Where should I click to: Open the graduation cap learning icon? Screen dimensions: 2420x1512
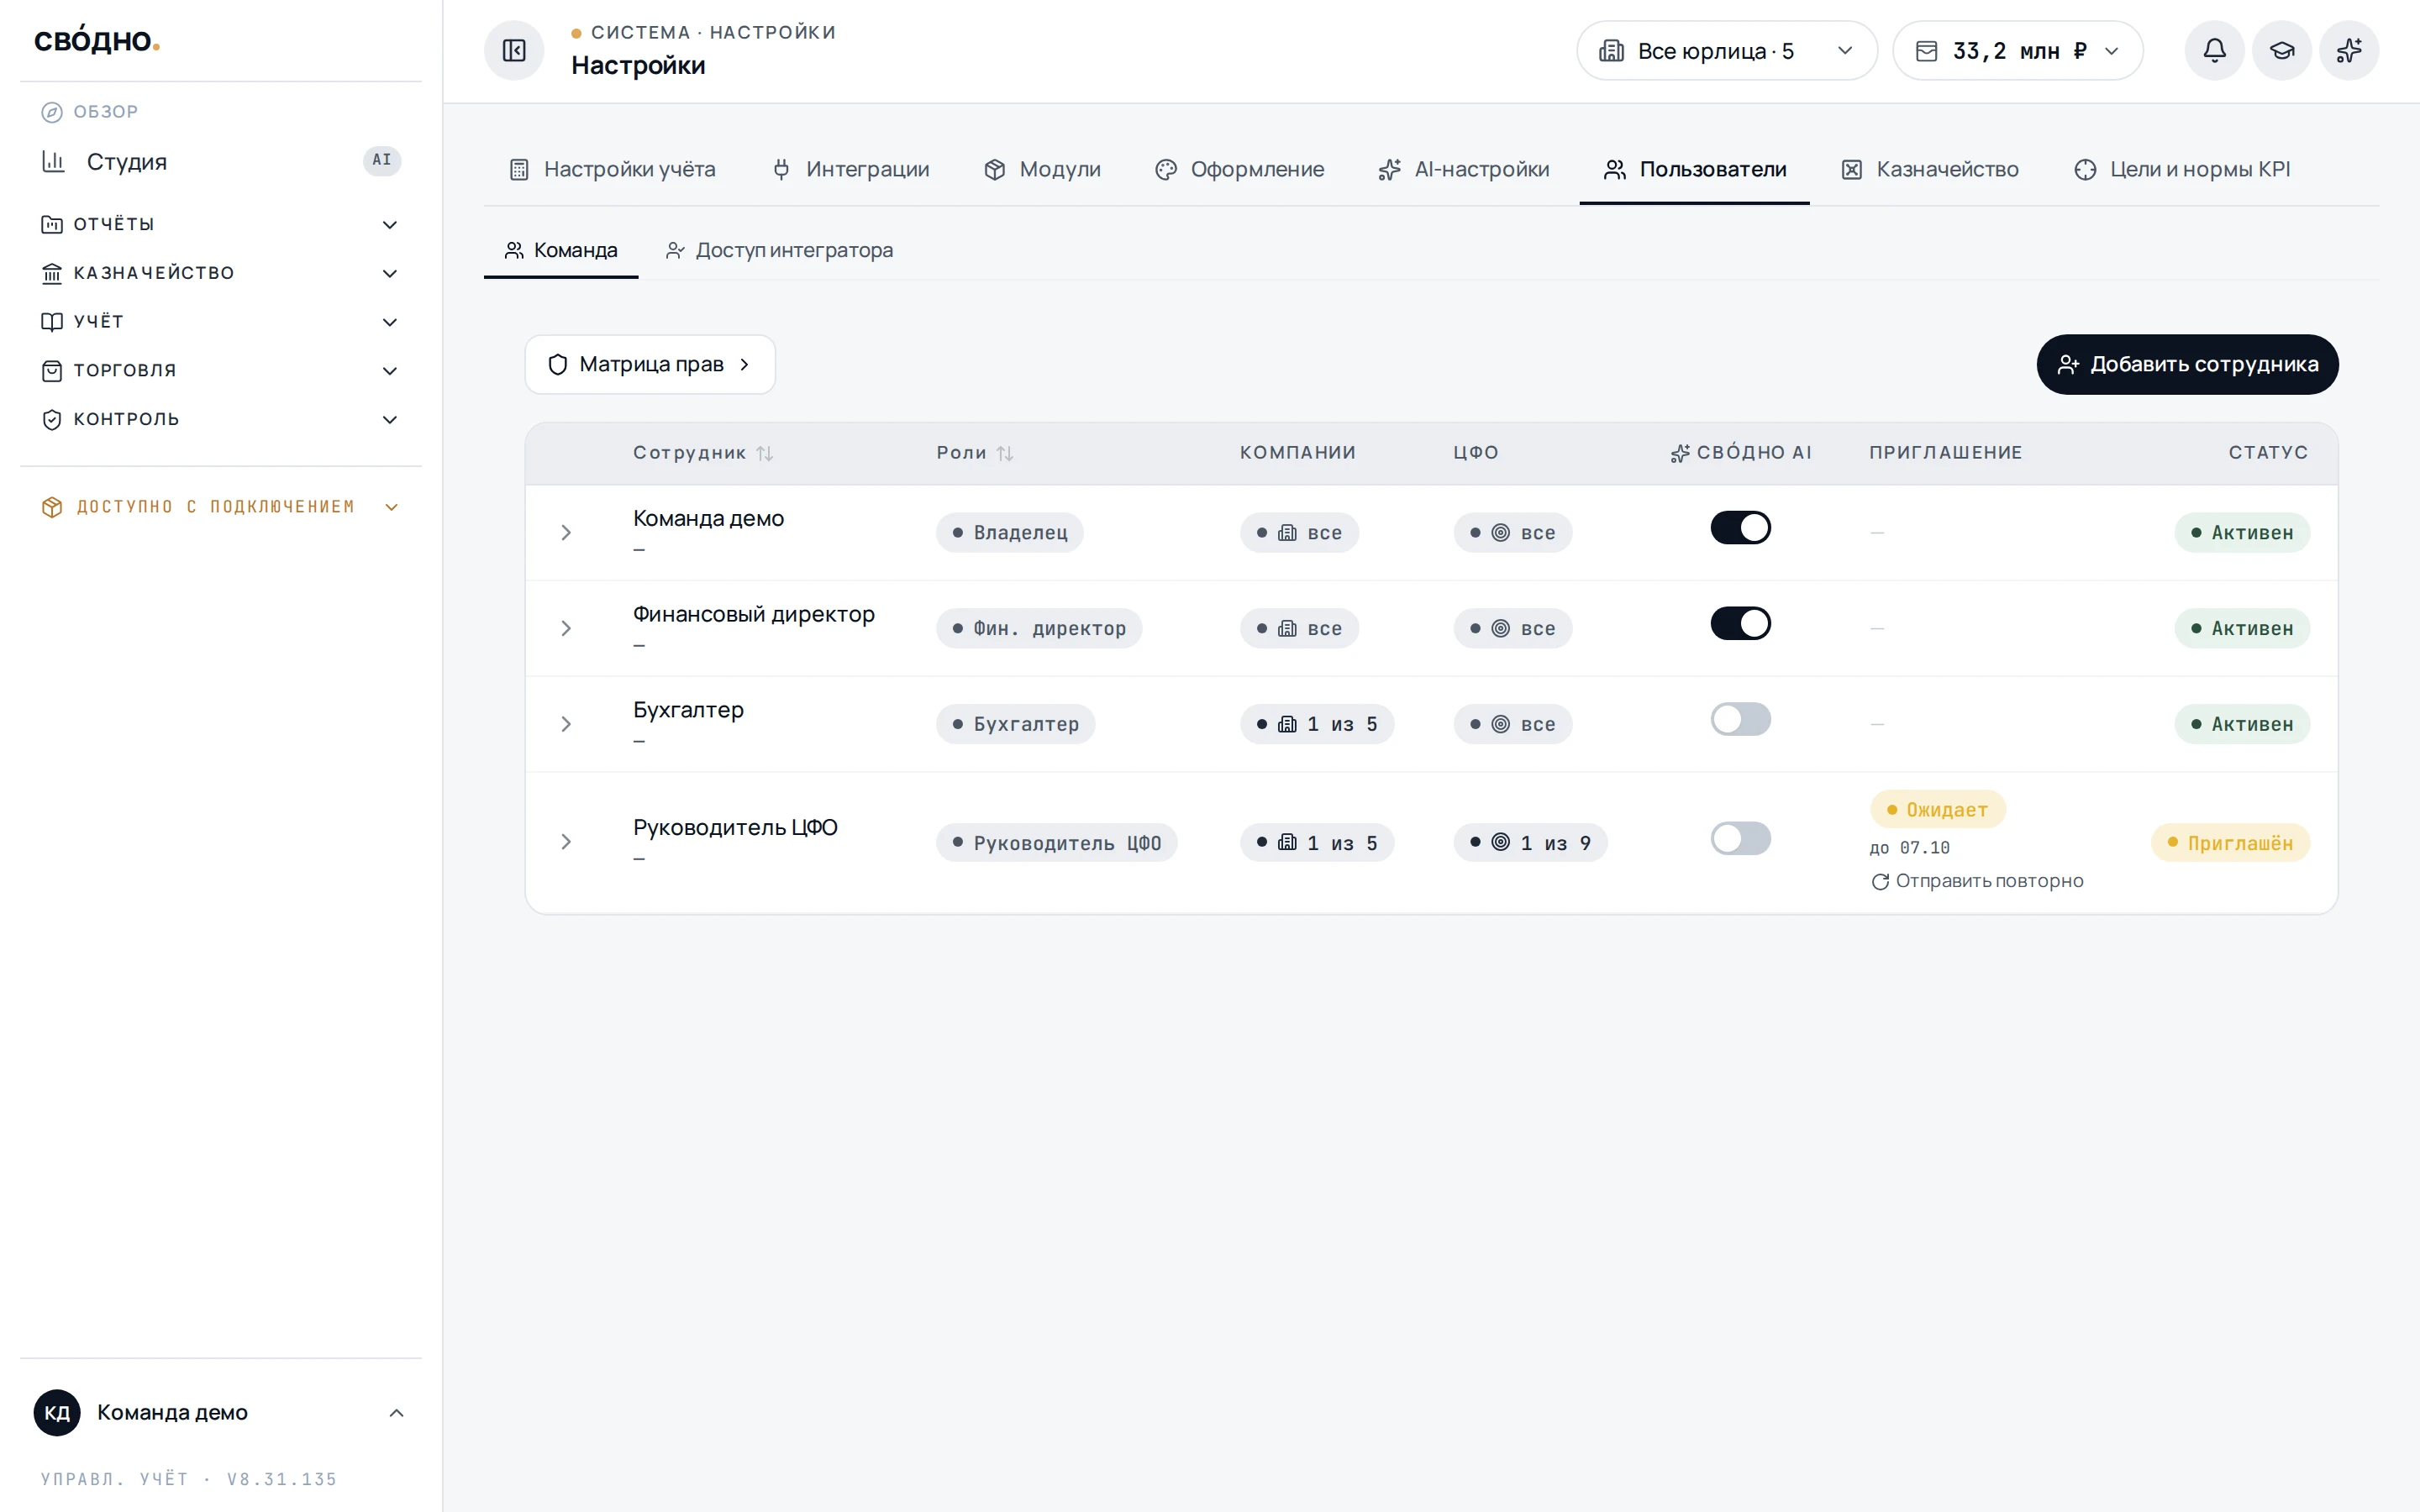(x=2281, y=50)
